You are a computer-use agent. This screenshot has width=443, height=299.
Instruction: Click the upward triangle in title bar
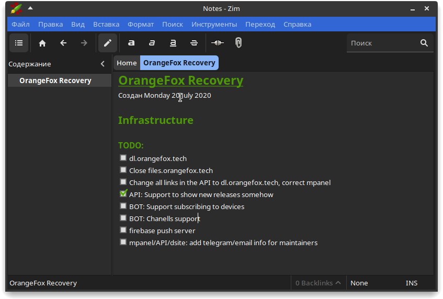click(x=30, y=8)
